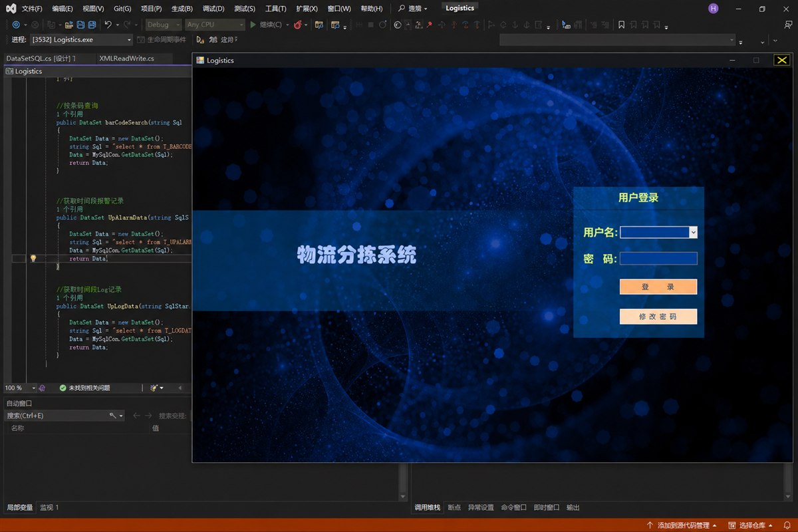Click the 名称 column header
The image size is (798, 532).
[x=19, y=428]
